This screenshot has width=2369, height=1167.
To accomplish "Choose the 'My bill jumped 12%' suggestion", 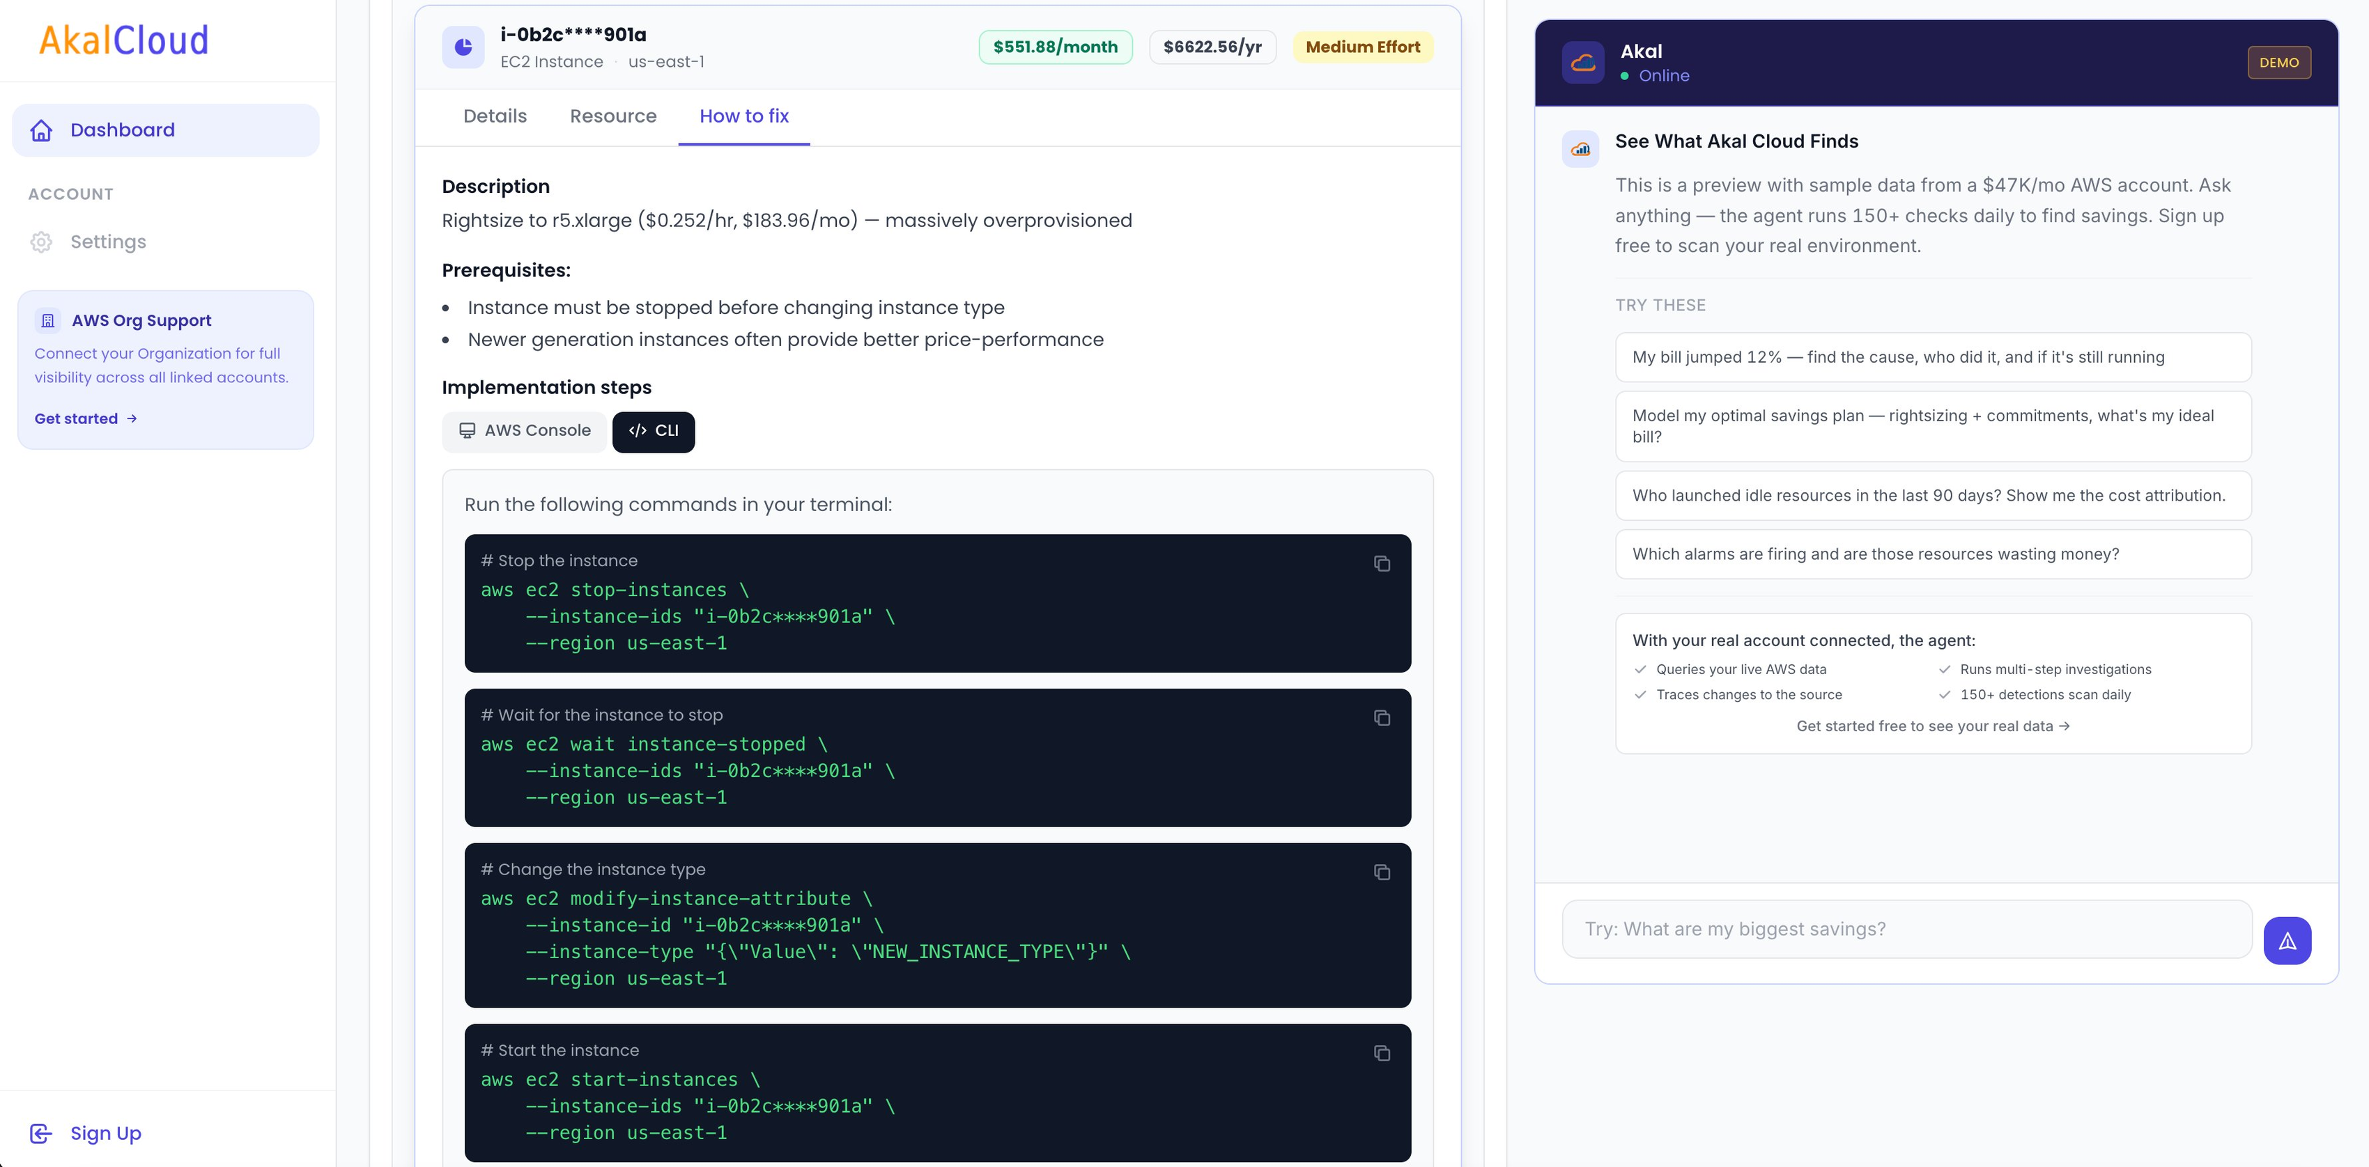I will tap(1933, 357).
